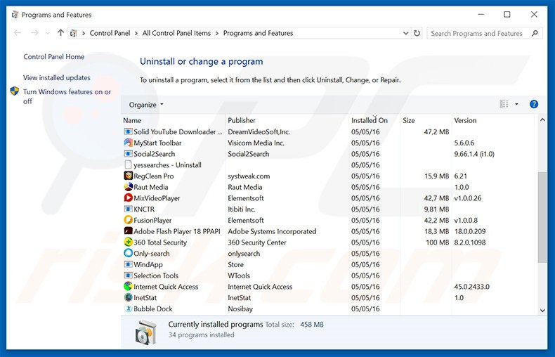Select the MixVideoPlayer icon in list
This screenshot has height=357, width=555.
[x=128, y=198]
